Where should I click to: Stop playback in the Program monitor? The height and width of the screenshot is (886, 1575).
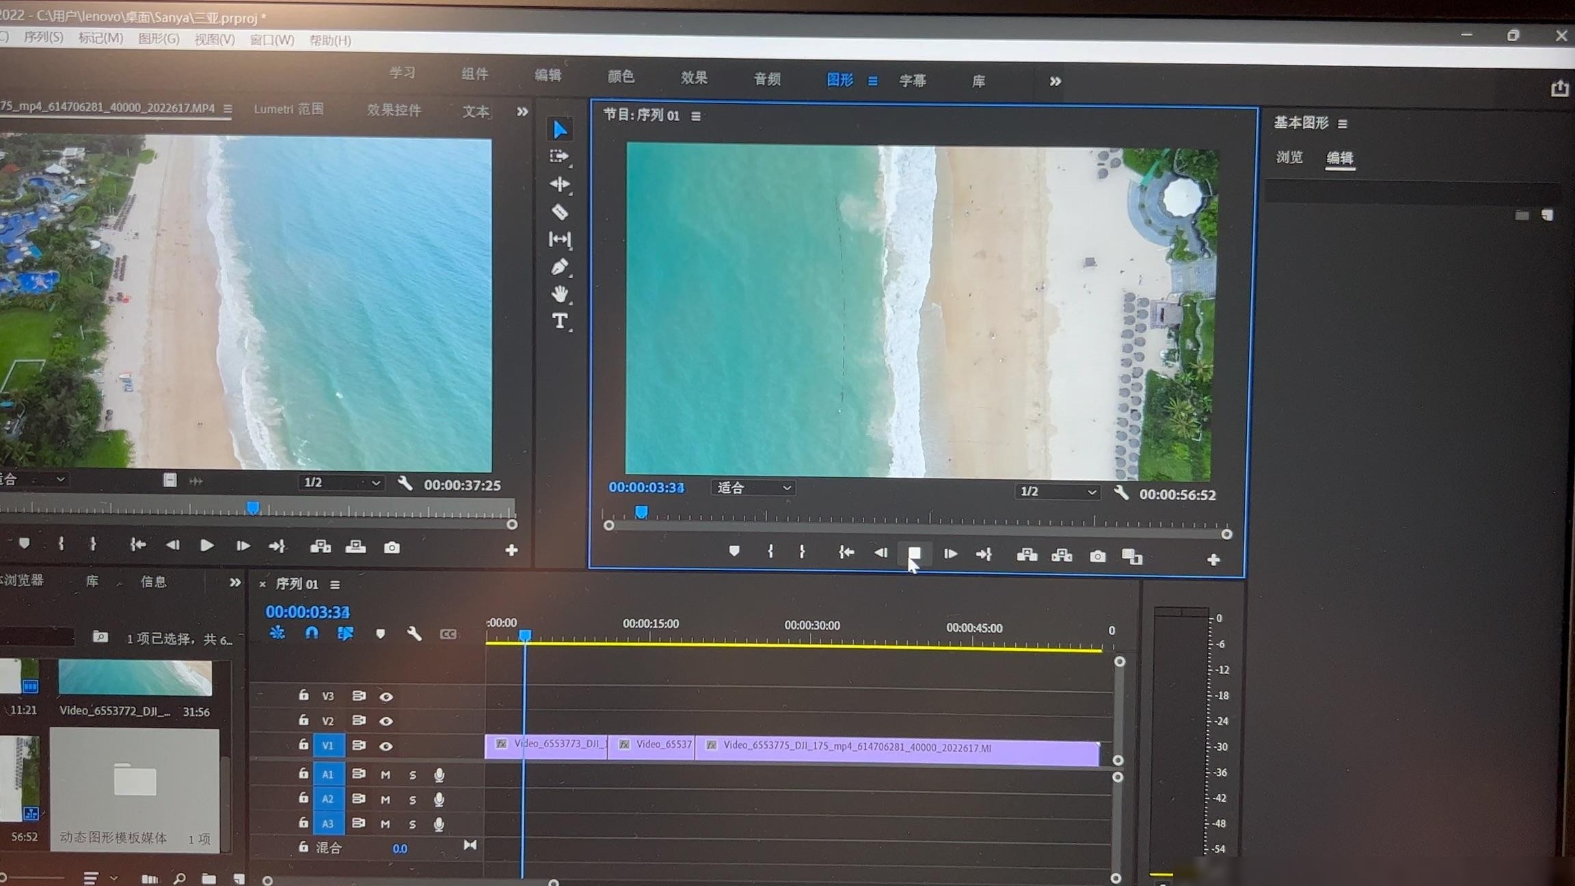(x=914, y=553)
